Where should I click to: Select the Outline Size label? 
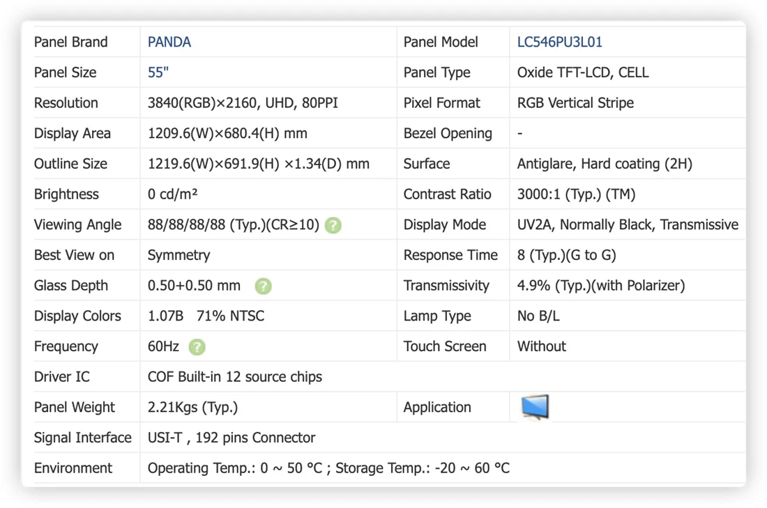pyautogui.click(x=70, y=164)
